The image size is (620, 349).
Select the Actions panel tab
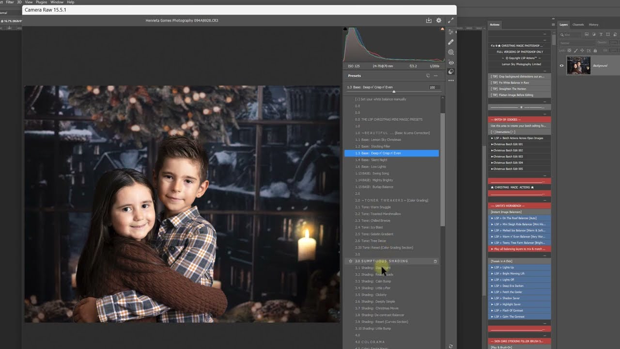click(x=495, y=25)
